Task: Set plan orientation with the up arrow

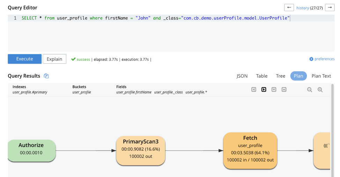Action: [x=284, y=90]
